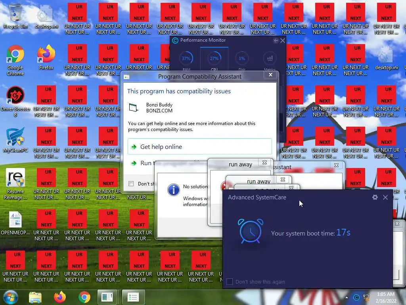Close the Program Compatibility Assistant dialog
Viewport: 406px width, 305px height.
pyautogui.click(x=270, y=75)
